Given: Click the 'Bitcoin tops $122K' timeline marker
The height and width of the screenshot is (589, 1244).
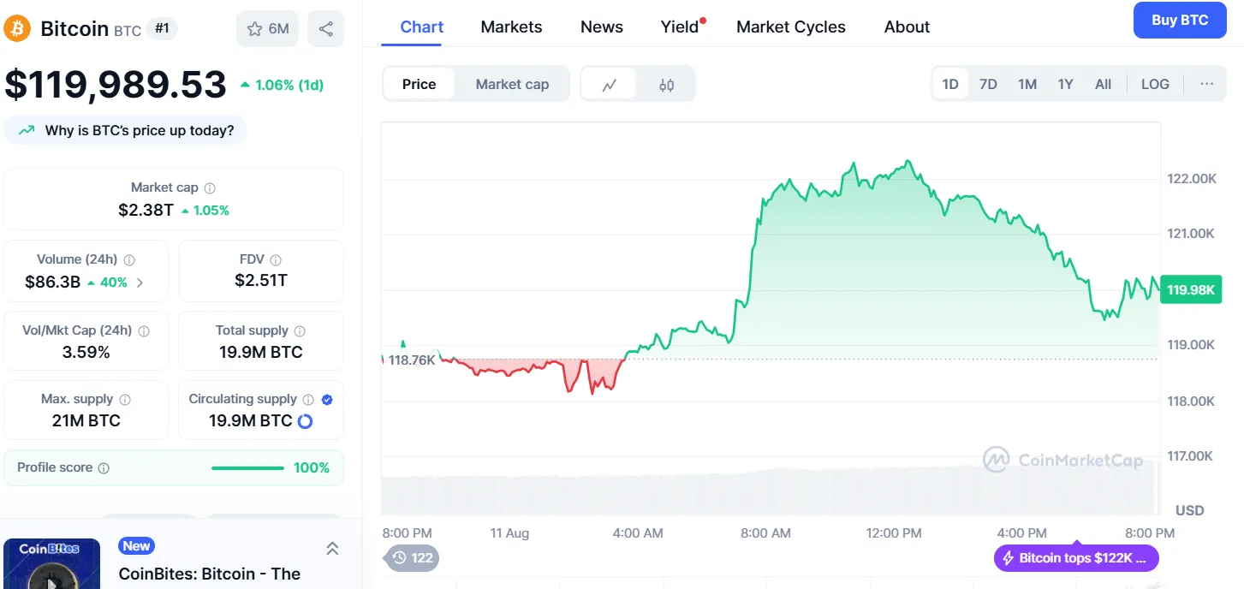Looking at the screenshot, I should click(x=1076, y=558).
